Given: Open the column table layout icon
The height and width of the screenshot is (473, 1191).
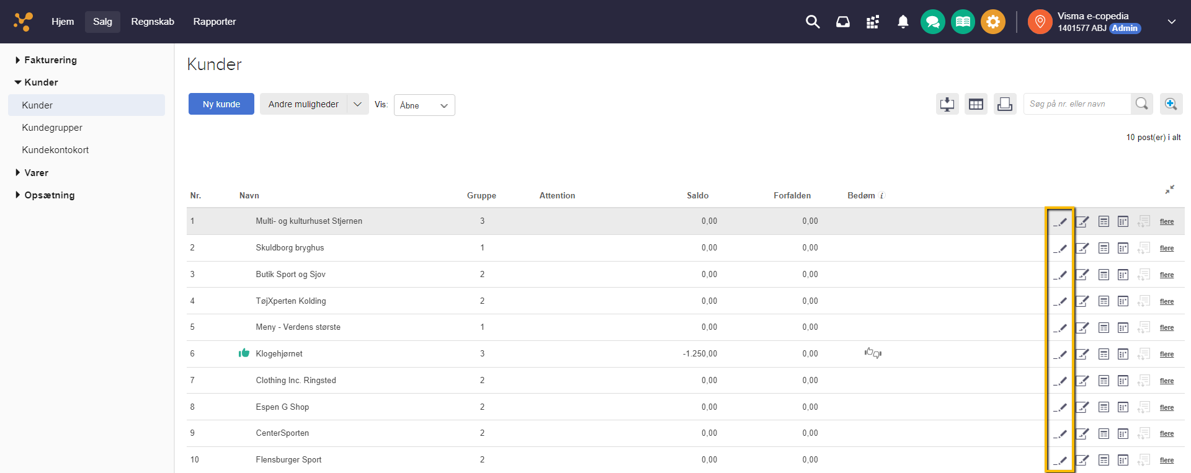Looking at the screenshot, I should [x=976, y=104].
